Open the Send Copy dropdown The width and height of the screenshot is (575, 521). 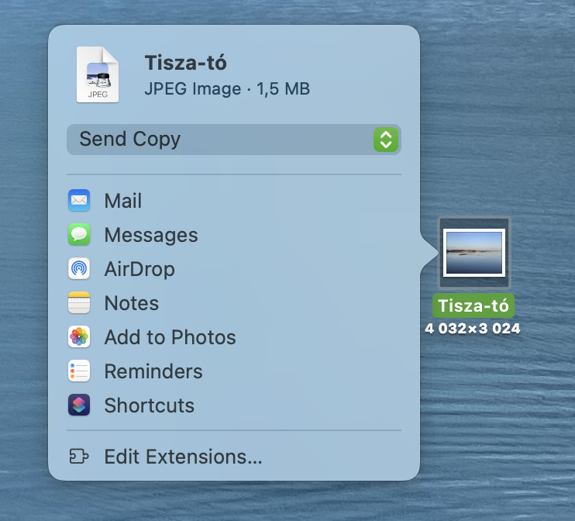(234, 140)
